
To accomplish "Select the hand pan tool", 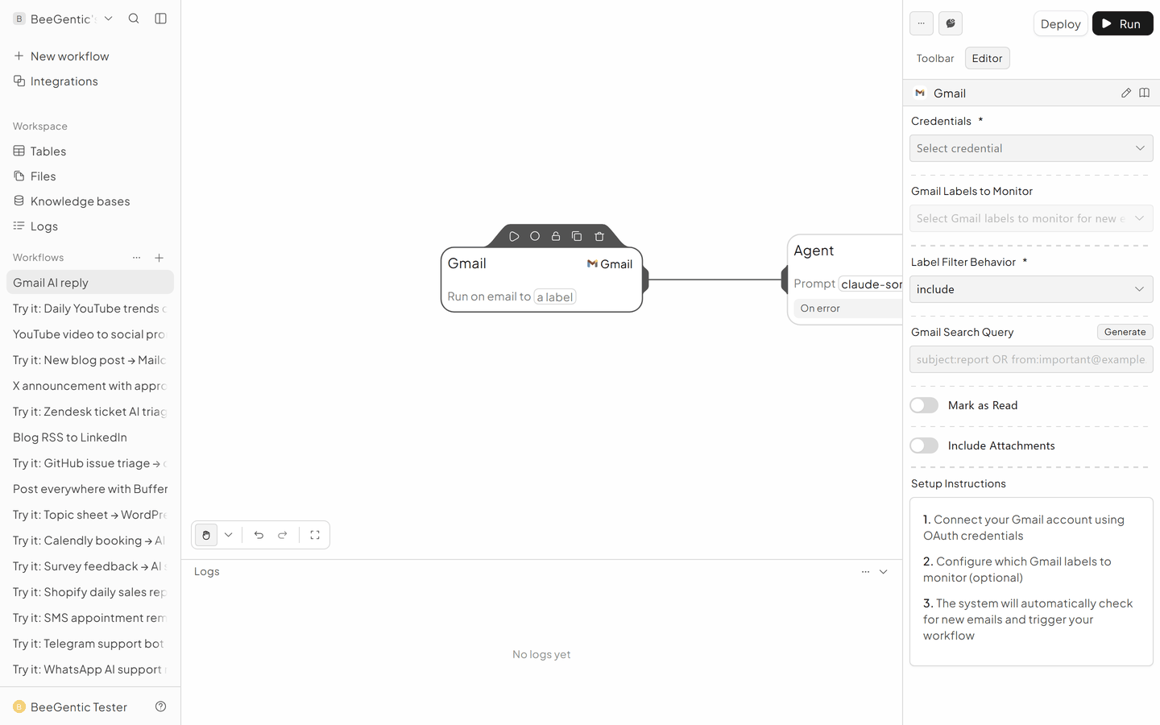I will coord(206,535).
